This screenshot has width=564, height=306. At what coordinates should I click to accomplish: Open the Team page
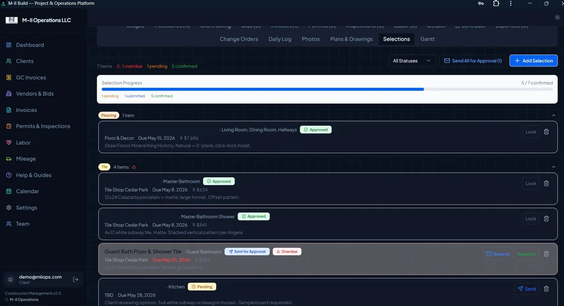23,224
